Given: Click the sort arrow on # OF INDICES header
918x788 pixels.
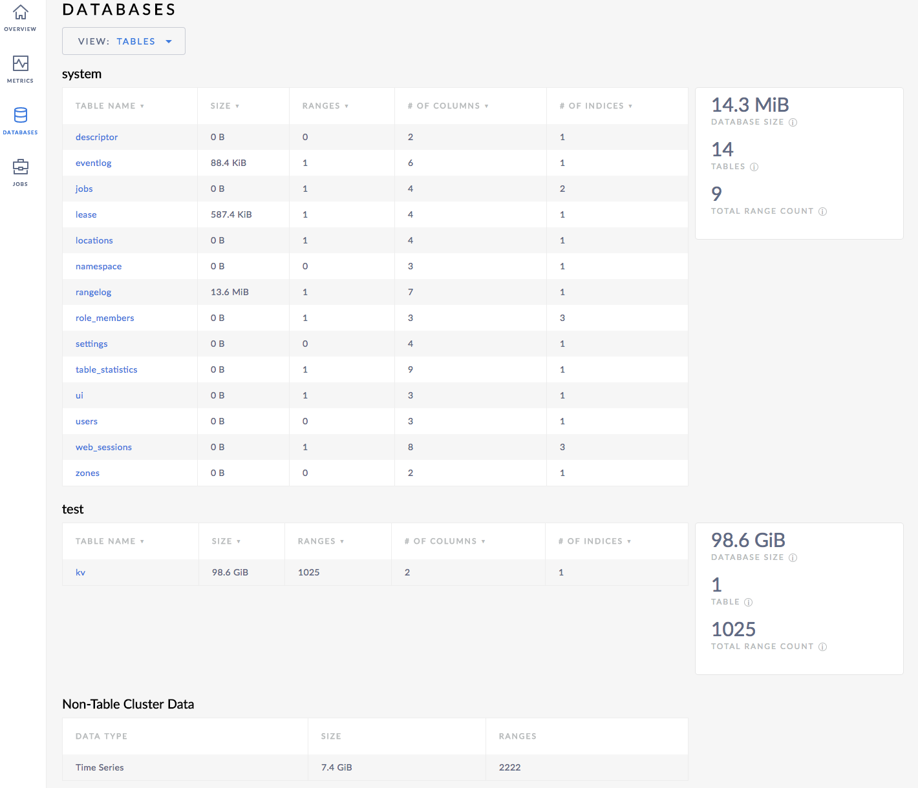Looking at the screenshot, I should pyautogui.click(x=632, y=105).
